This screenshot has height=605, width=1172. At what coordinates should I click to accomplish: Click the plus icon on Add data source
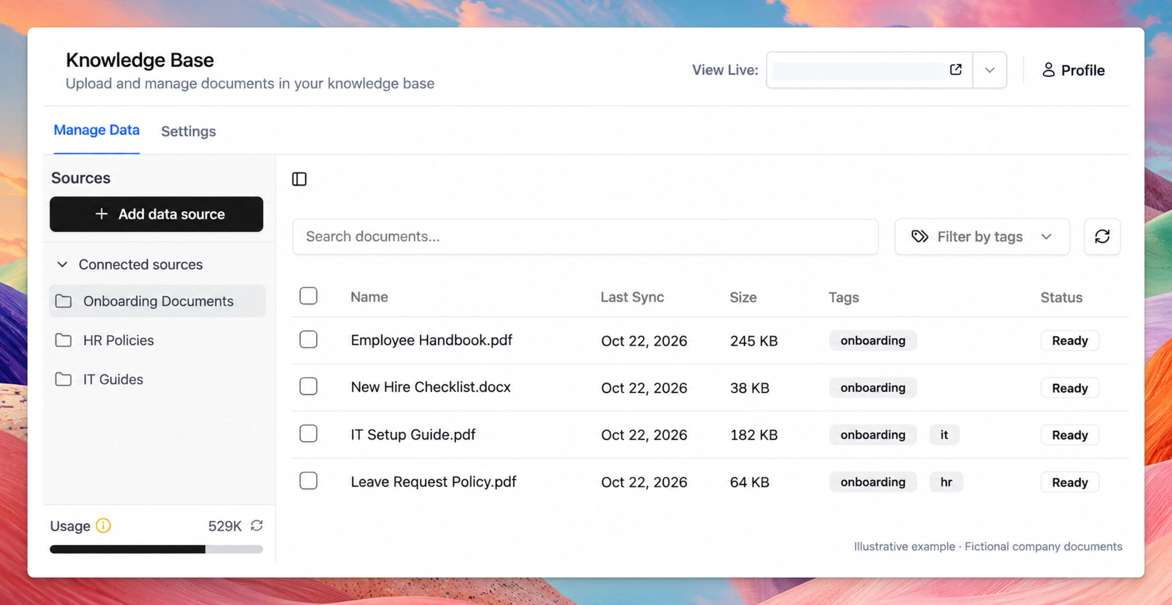(x=102, y=214)
